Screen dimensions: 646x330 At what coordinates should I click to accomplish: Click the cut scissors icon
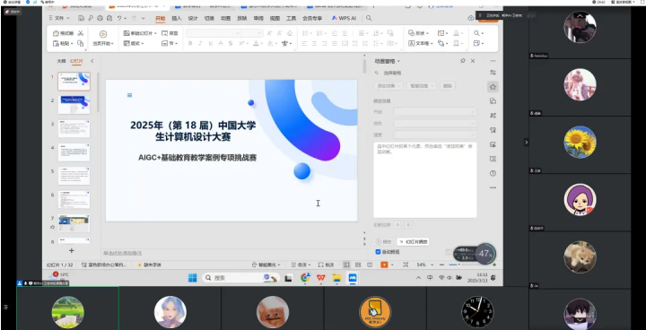pos(81,33)
